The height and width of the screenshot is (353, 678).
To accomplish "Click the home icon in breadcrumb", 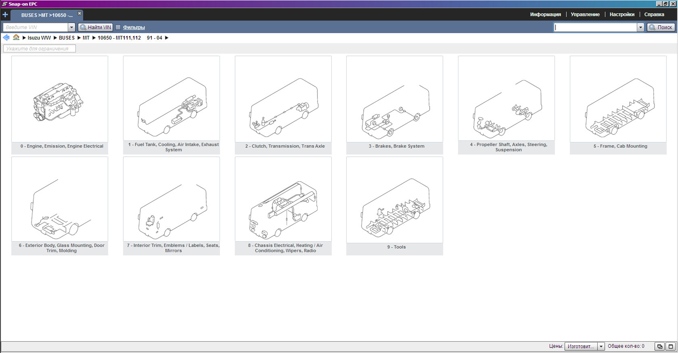I will click(x=16, y=38).
